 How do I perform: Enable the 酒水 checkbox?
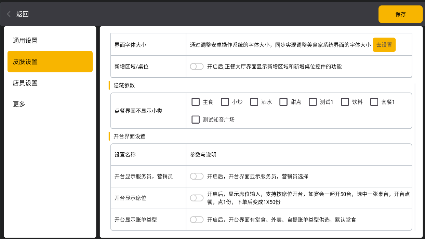[254, 102]
